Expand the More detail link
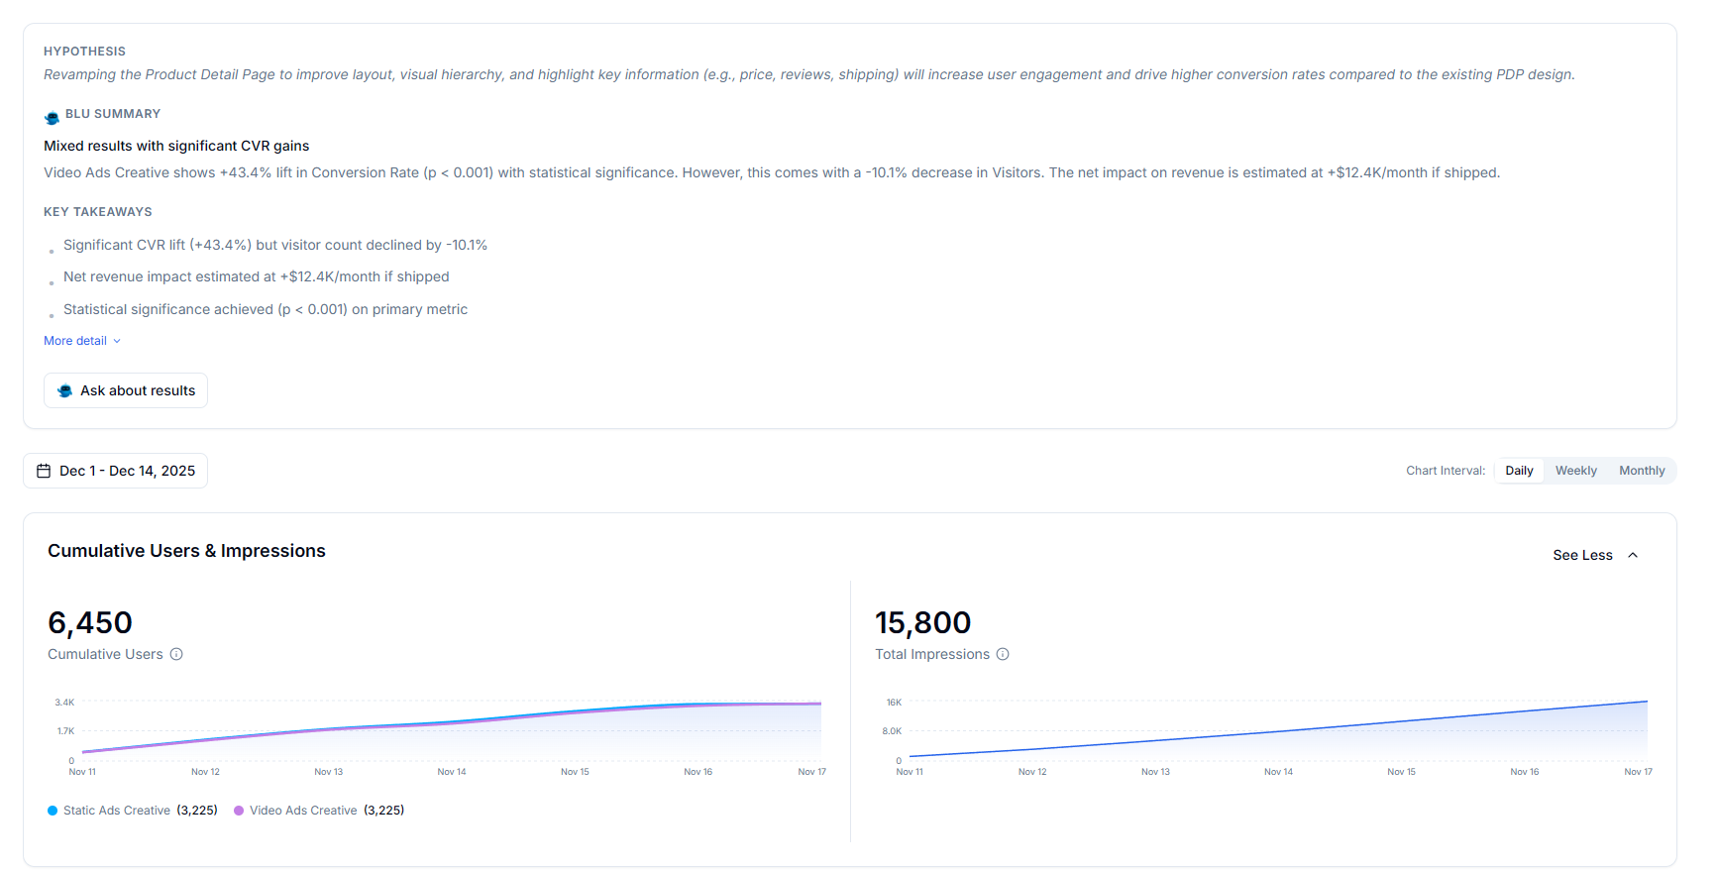Screen dimensions: 1716x871 point(81,341)
